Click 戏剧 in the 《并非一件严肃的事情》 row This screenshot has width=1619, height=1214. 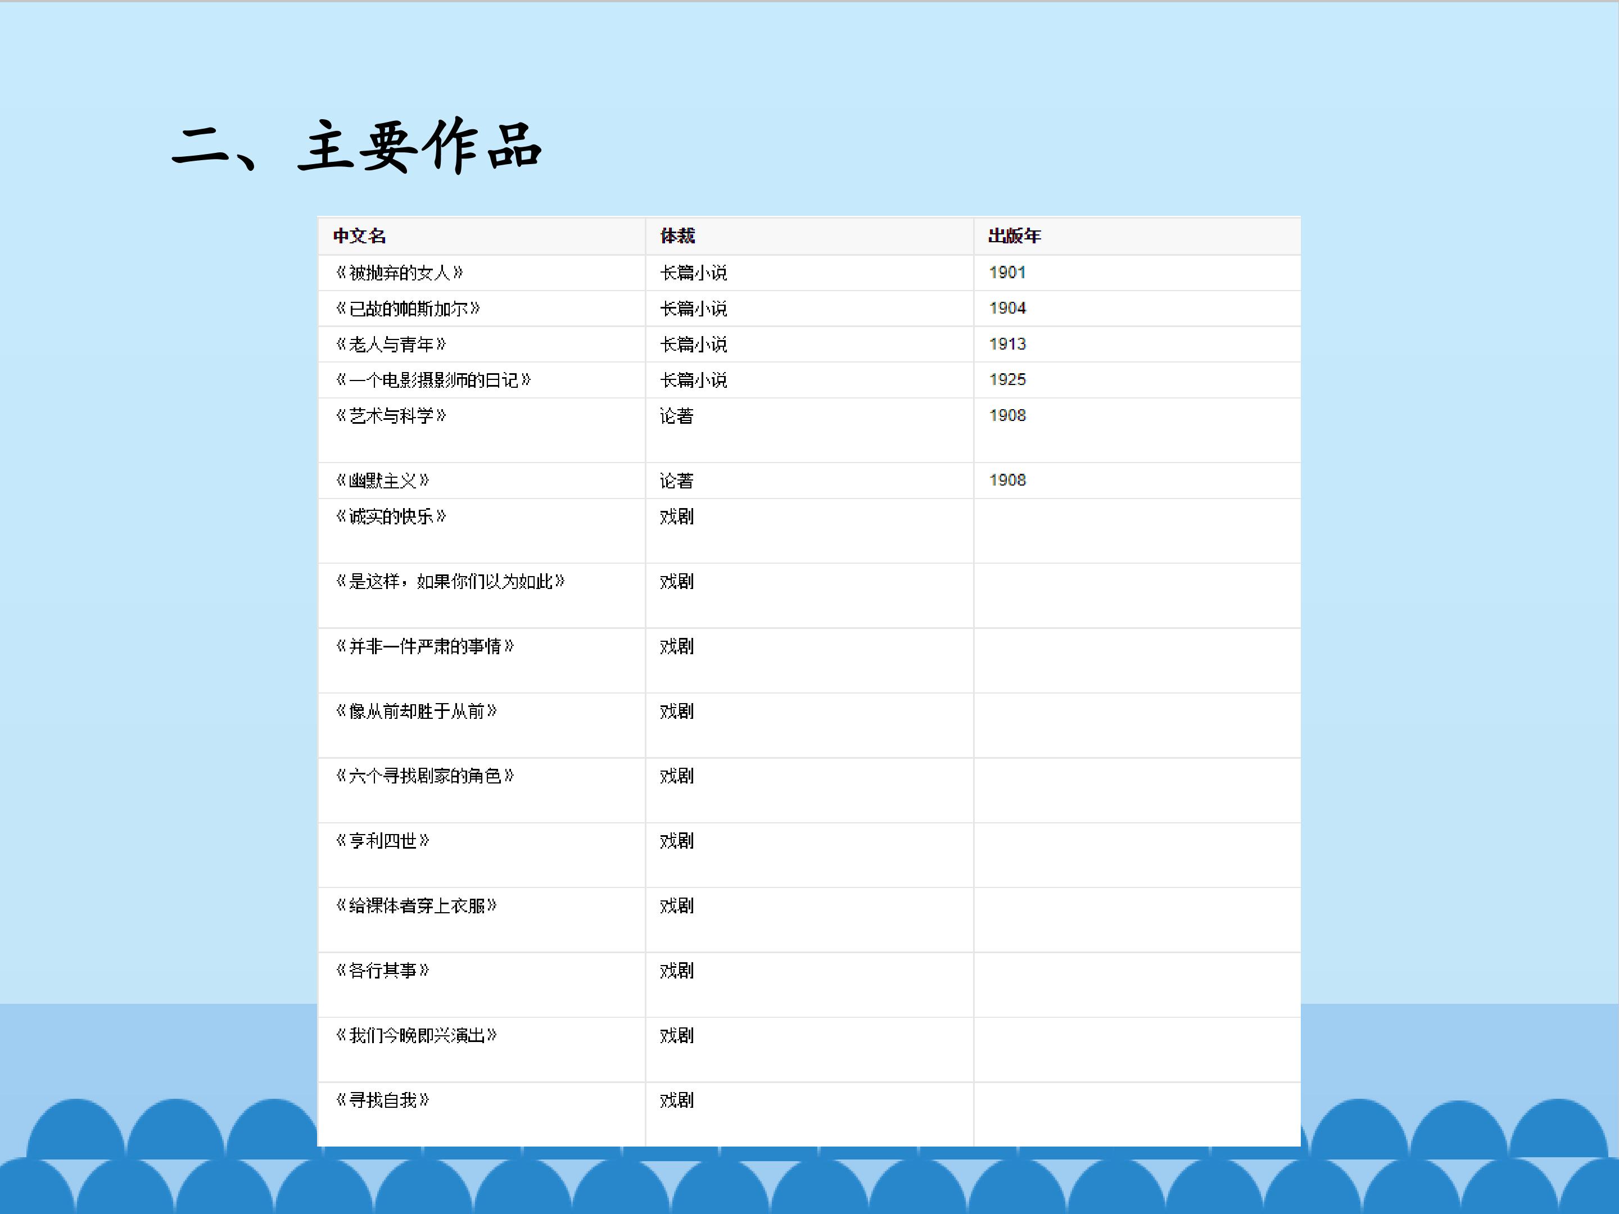pos(676,646)
